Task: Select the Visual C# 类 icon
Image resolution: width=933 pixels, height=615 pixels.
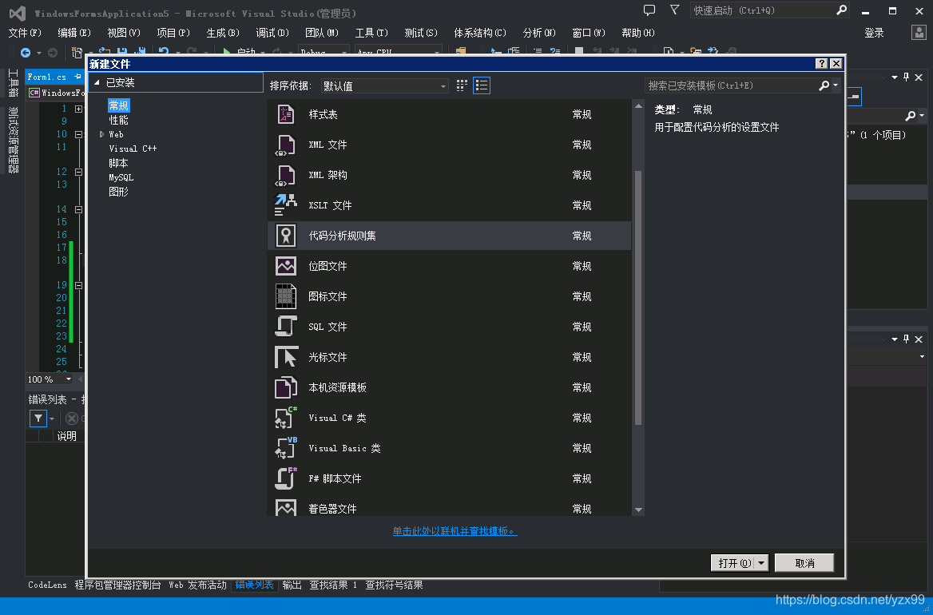Action: pos(286,418)
